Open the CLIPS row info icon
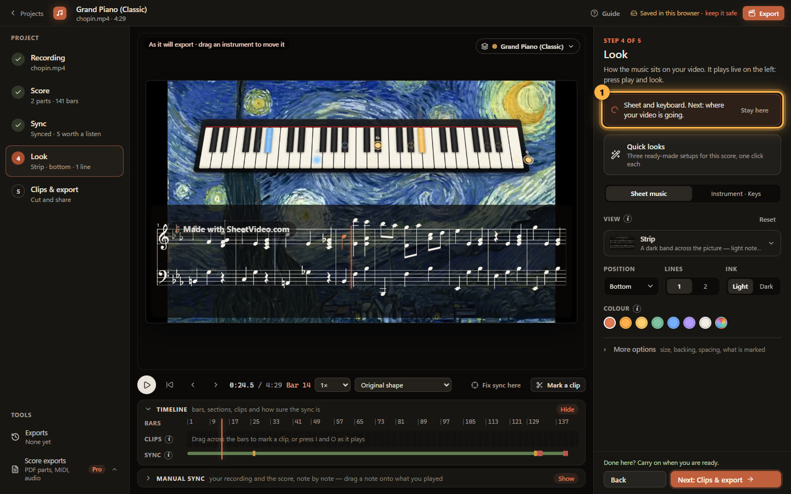The width and height of the screenshot is (791, 494). [x=169, y=439]
